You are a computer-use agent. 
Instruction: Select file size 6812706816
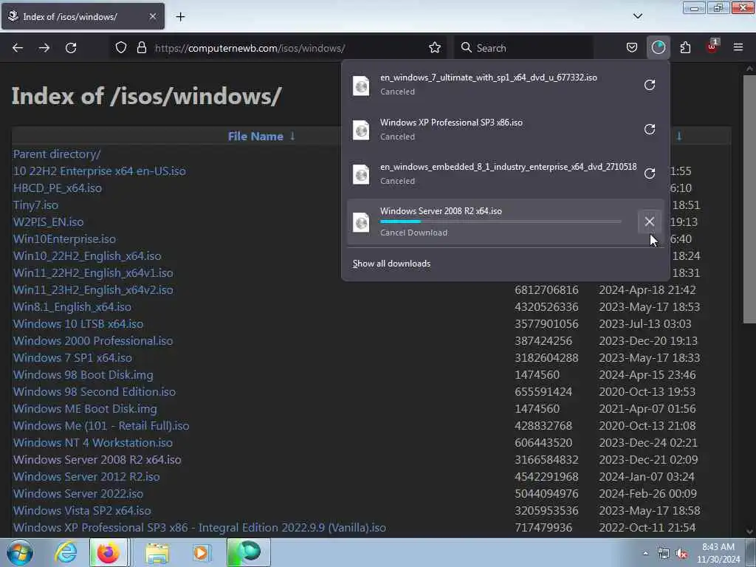tap(546, 289)
